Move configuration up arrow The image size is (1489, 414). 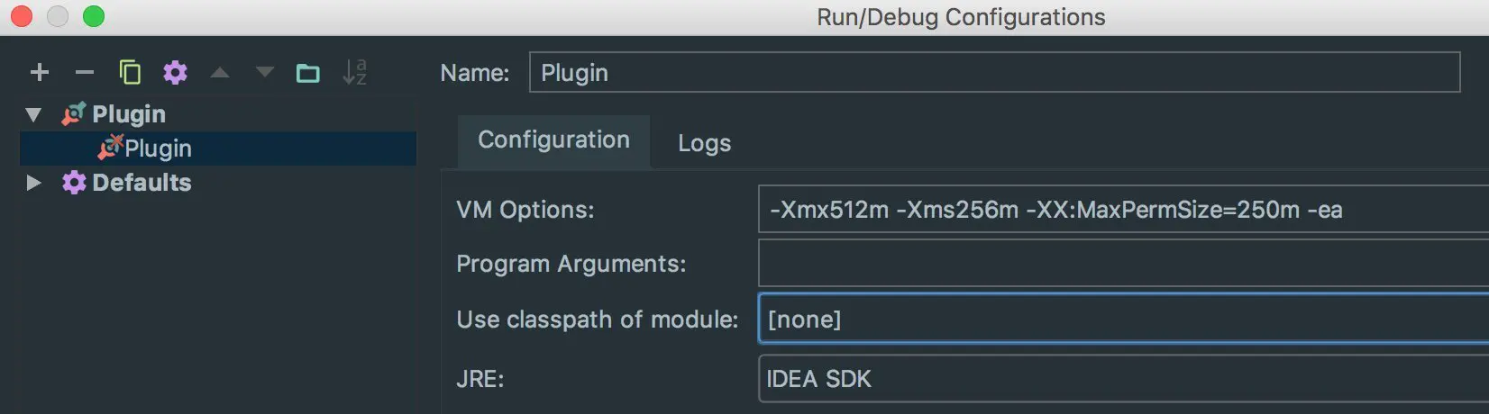[x=219, y=72]
